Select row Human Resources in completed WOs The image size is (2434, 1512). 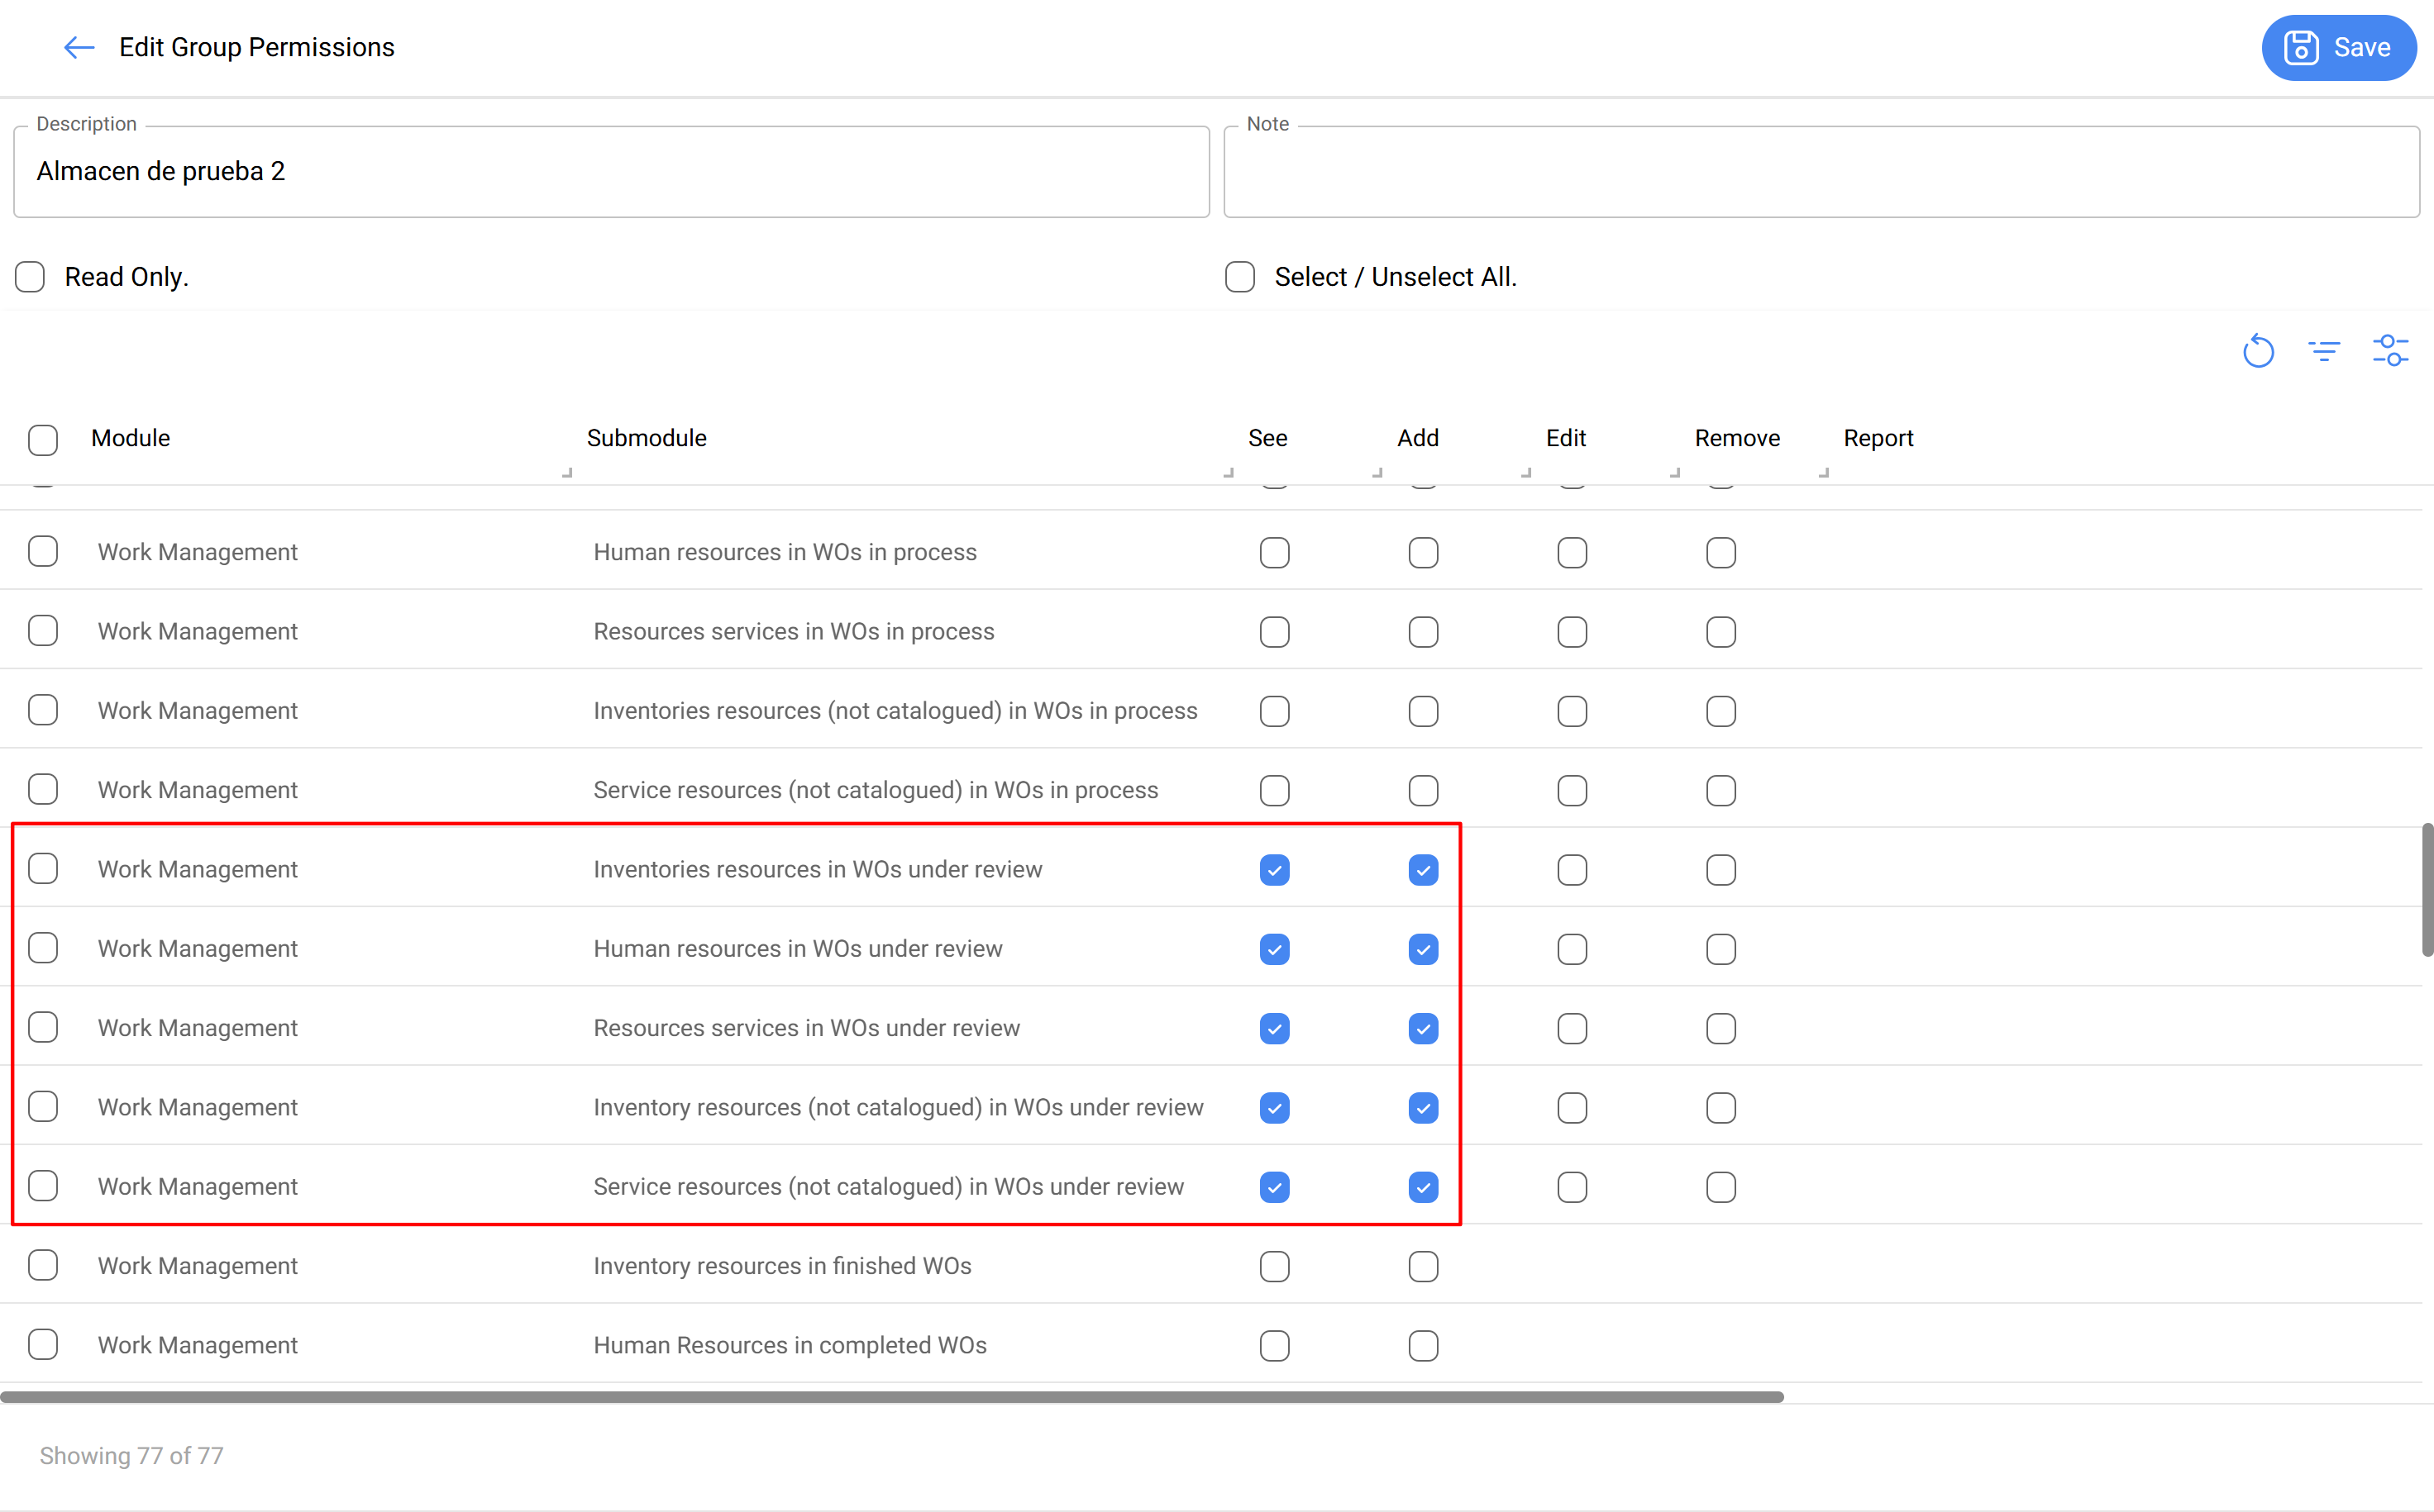coord(43,1344)
